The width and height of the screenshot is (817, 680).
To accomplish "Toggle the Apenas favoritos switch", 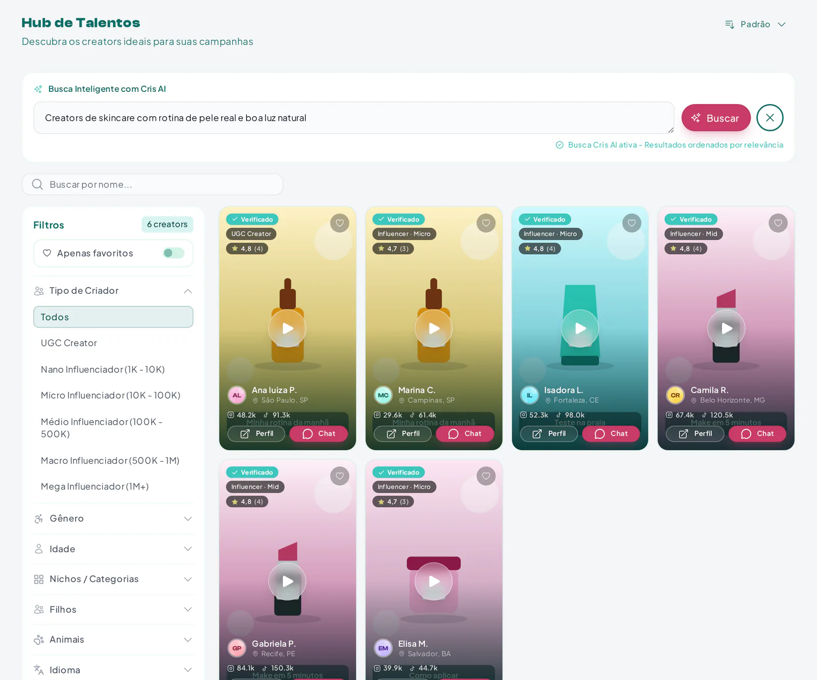I will 174,253.
